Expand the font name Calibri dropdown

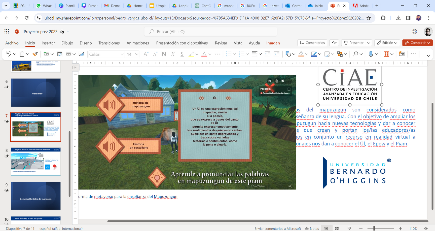(x=122, y=54)
